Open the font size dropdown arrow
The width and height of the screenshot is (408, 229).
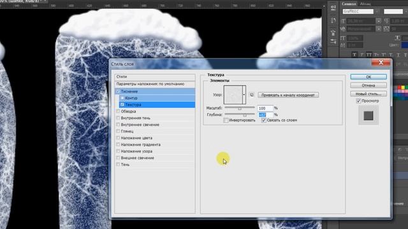[379, 21]
